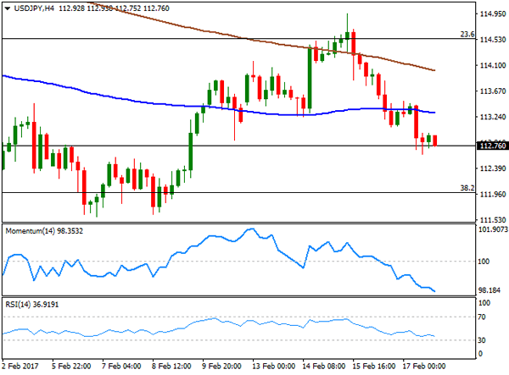
Task: Select the USDJPY,H4 chart title text
Action: pyautogui.click(x=34, y=8)
